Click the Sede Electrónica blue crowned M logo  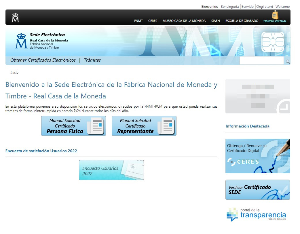(x=21, y=41)
